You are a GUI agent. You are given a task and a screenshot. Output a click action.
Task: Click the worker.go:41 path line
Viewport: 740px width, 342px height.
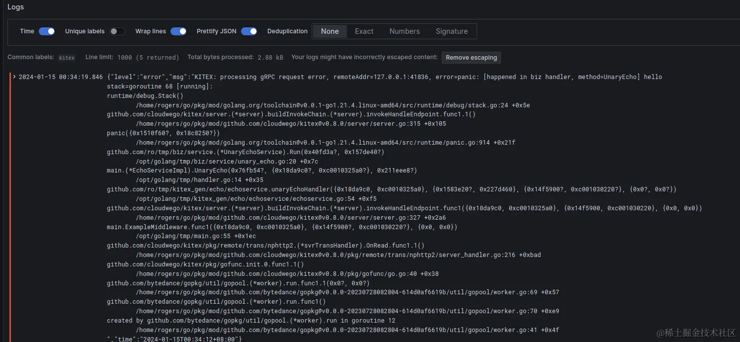[347, 330]
